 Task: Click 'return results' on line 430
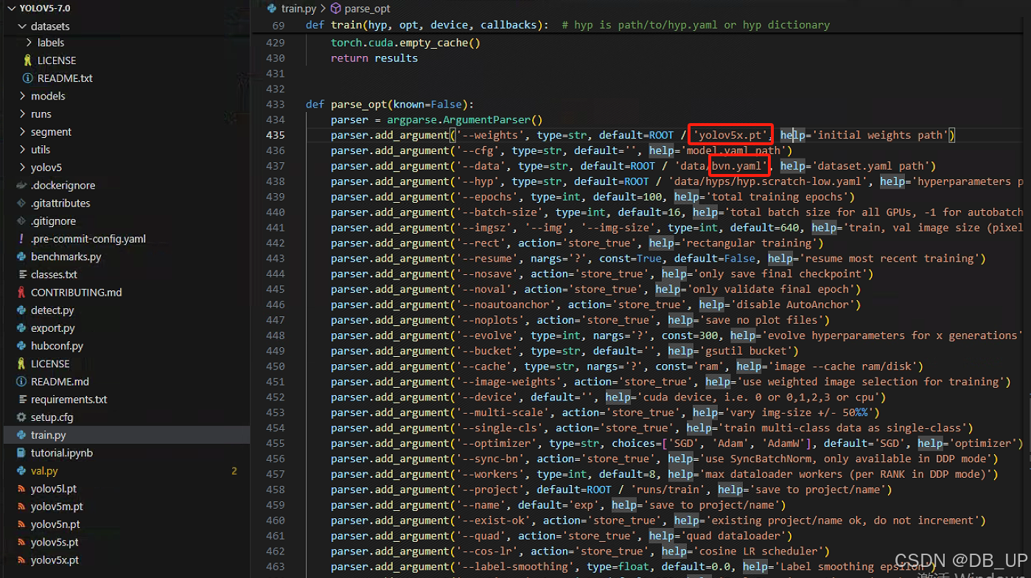(374, 58)
